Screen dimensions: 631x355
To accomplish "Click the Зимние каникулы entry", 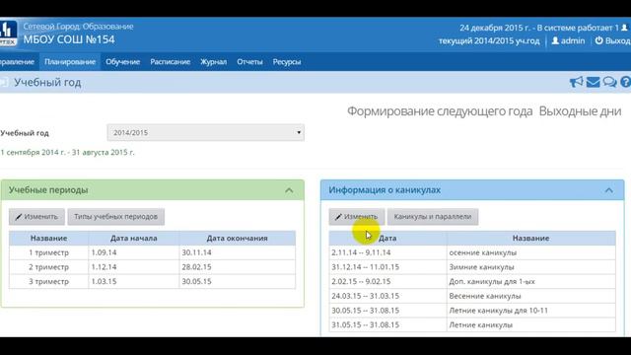I will pyautogui.click(x=481, y=267).
